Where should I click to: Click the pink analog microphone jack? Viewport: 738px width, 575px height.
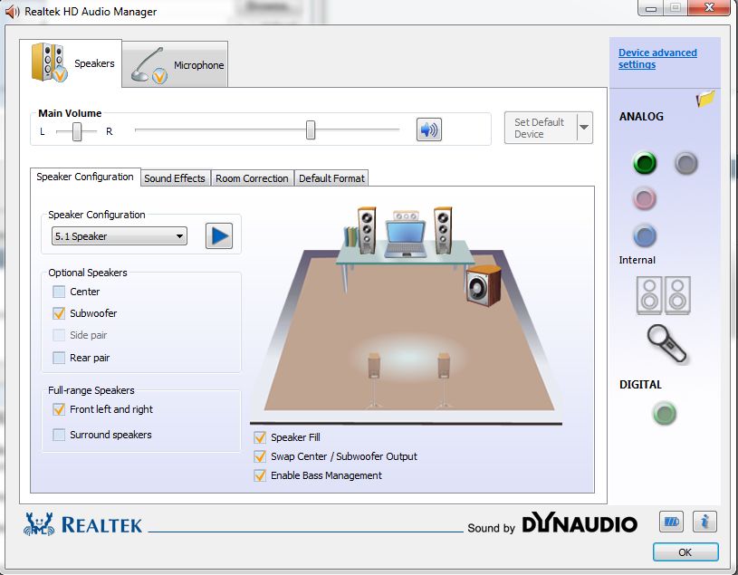[x=644, y=198]
